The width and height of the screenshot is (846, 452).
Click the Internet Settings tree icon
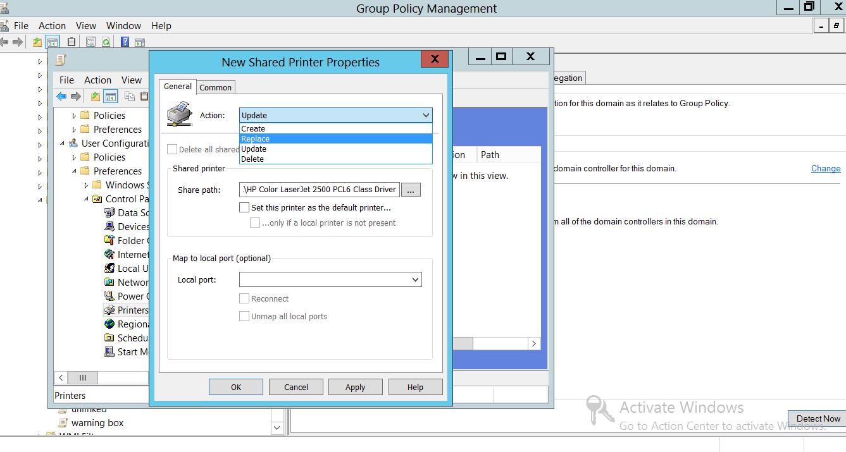(109, 254)
